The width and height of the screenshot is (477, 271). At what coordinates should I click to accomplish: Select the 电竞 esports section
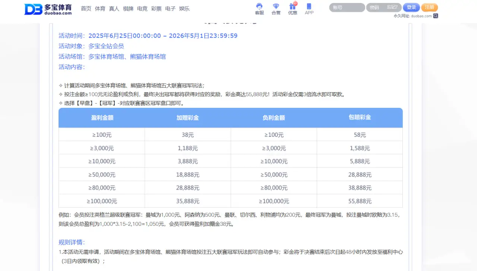pos(142,9)
